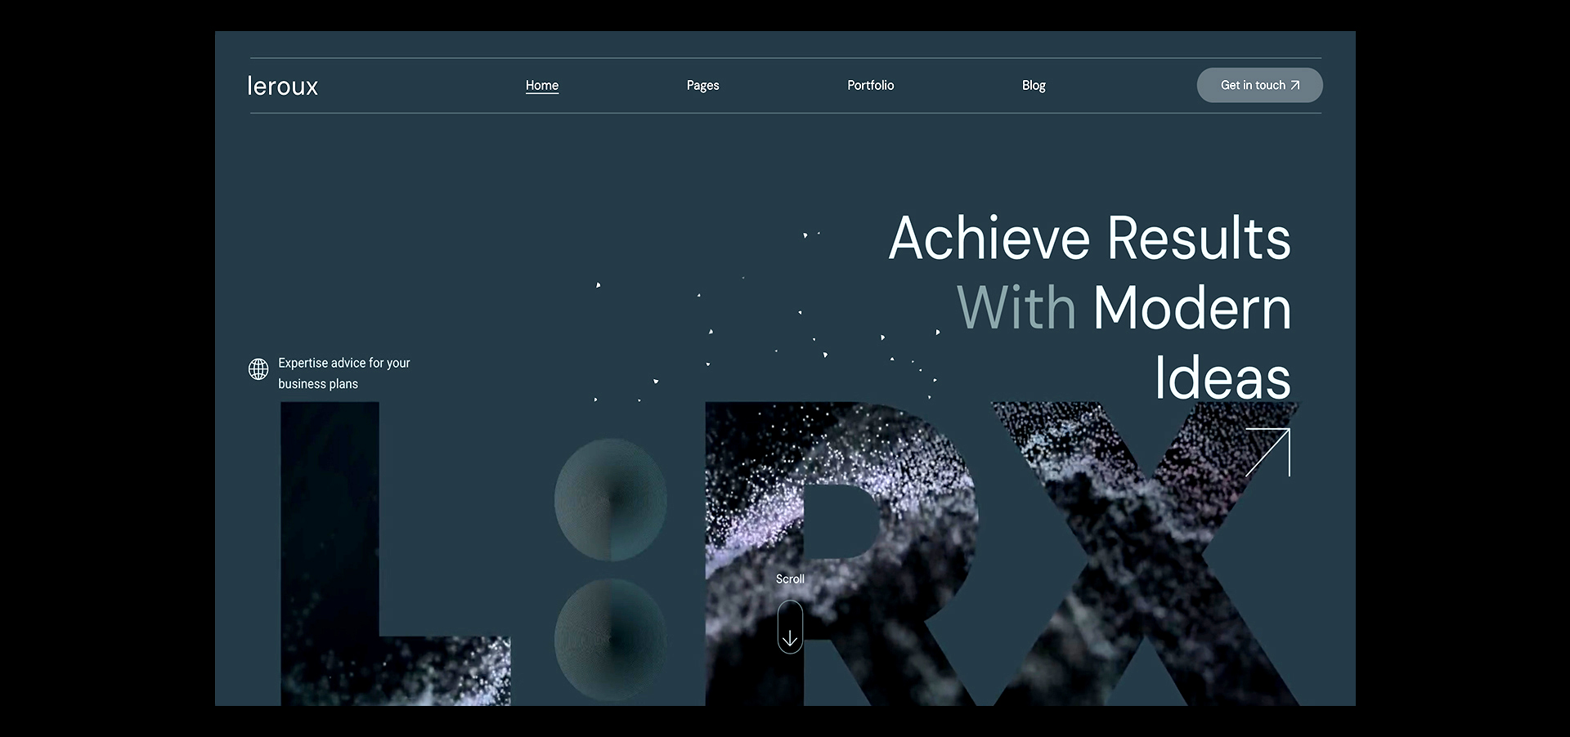The height and width of the screenshot is (737, 1570).
Task: Open the Home menu item
Action: pos(541,85)
